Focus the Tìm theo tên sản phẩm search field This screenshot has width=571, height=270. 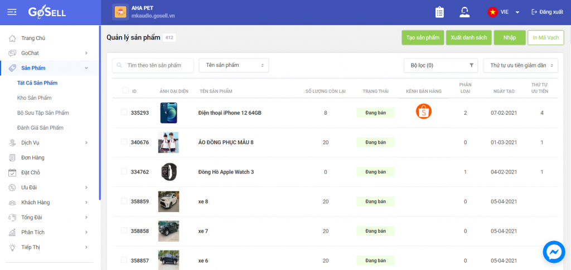[x=153, y=65]
